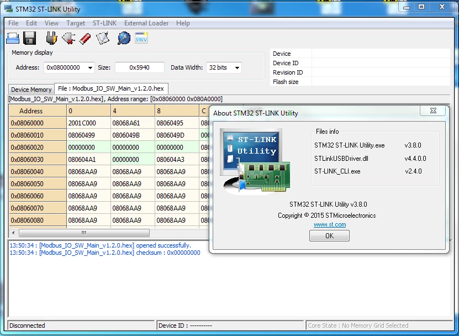Open the SWV viewer icon
This screenshot has width=459, height=336.
pyautogui.click(x=141, y=38)
